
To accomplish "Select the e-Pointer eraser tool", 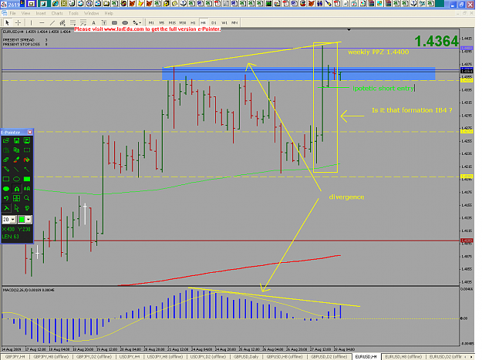I will [6, 160].
